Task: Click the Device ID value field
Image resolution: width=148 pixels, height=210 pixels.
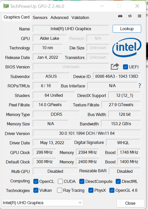Action: (117, 76)
